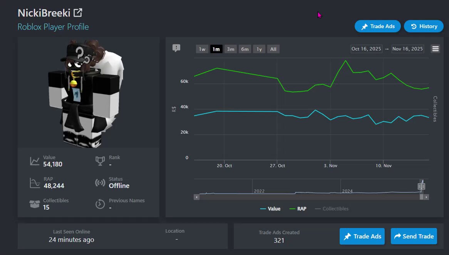Image resolution: width=449 pixels, height=255 pixels.
Task: Open the History pill button
Action: tap(424, 26)
